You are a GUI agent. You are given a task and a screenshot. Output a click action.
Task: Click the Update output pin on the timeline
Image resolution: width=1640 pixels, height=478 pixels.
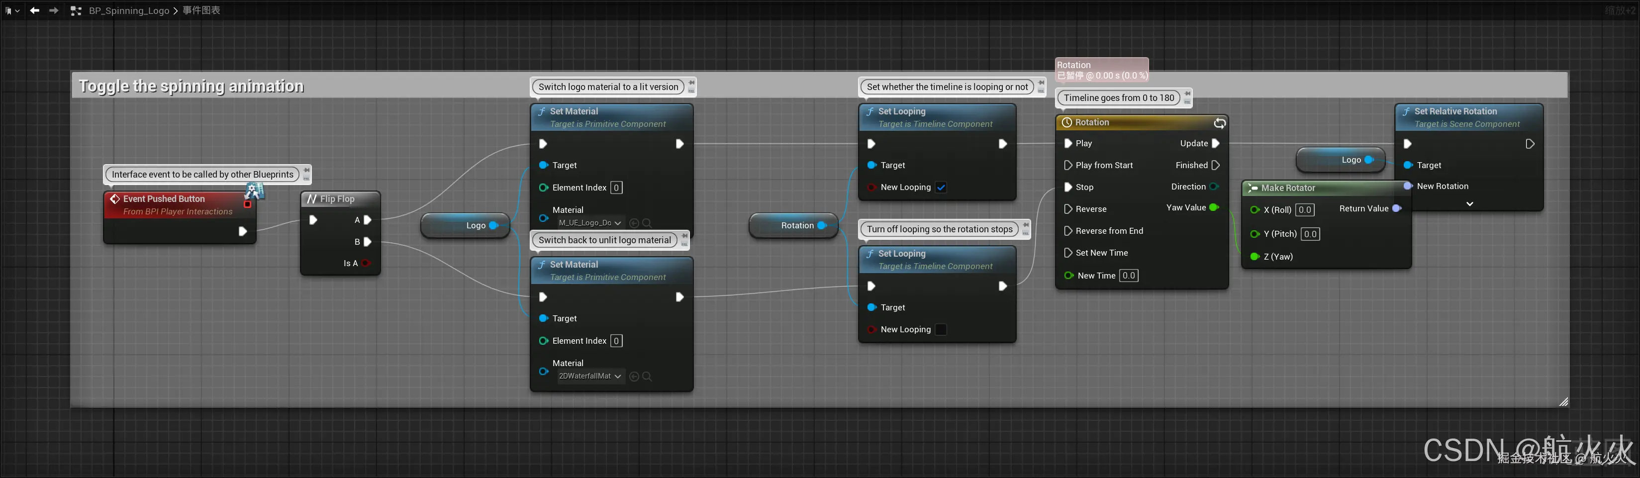(x=1215, y=144)
